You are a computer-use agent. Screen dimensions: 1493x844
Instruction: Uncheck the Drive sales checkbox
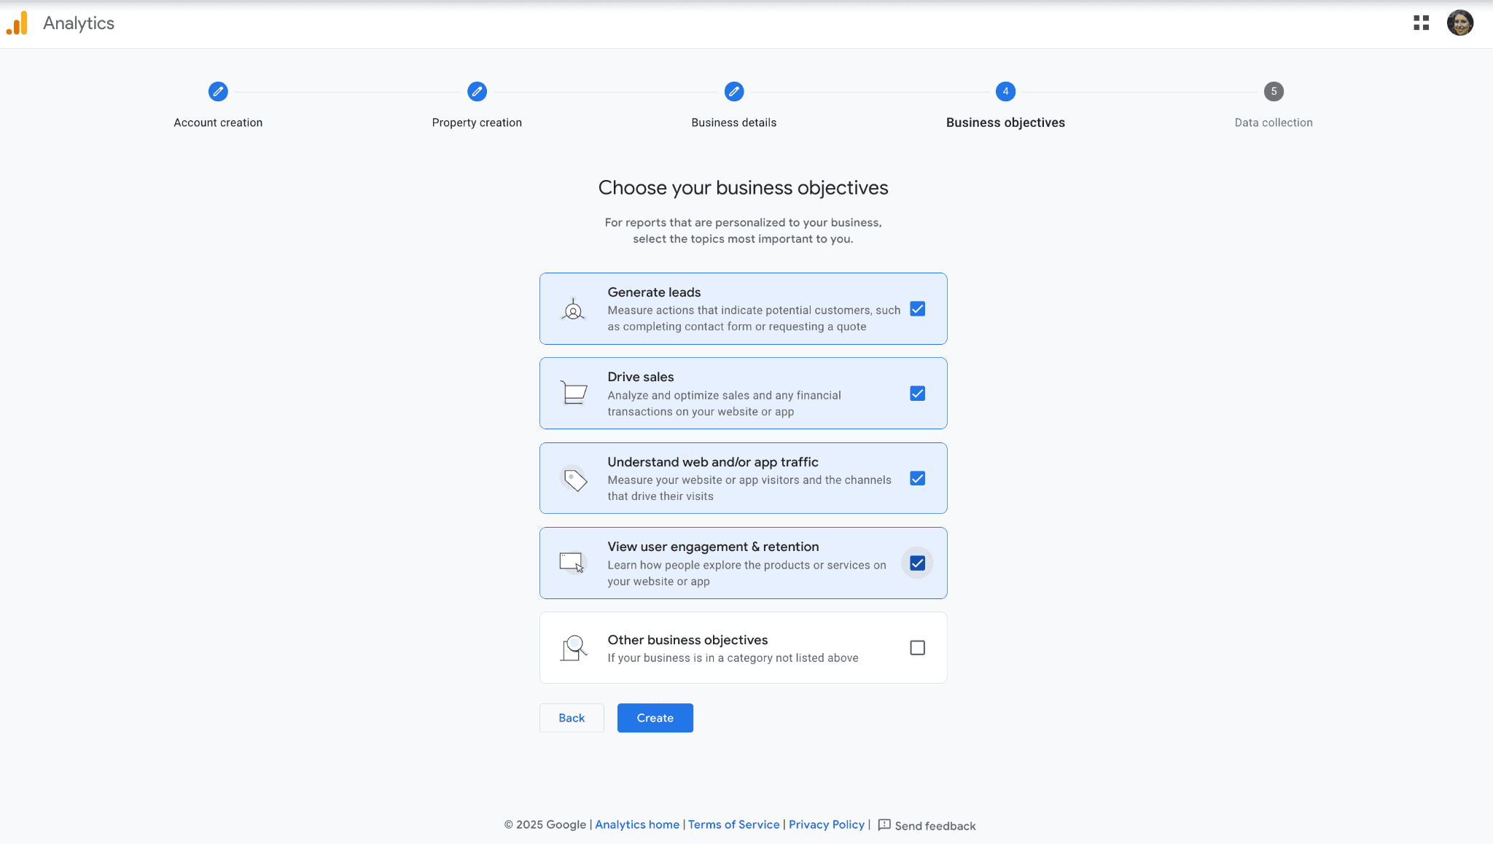918,394
